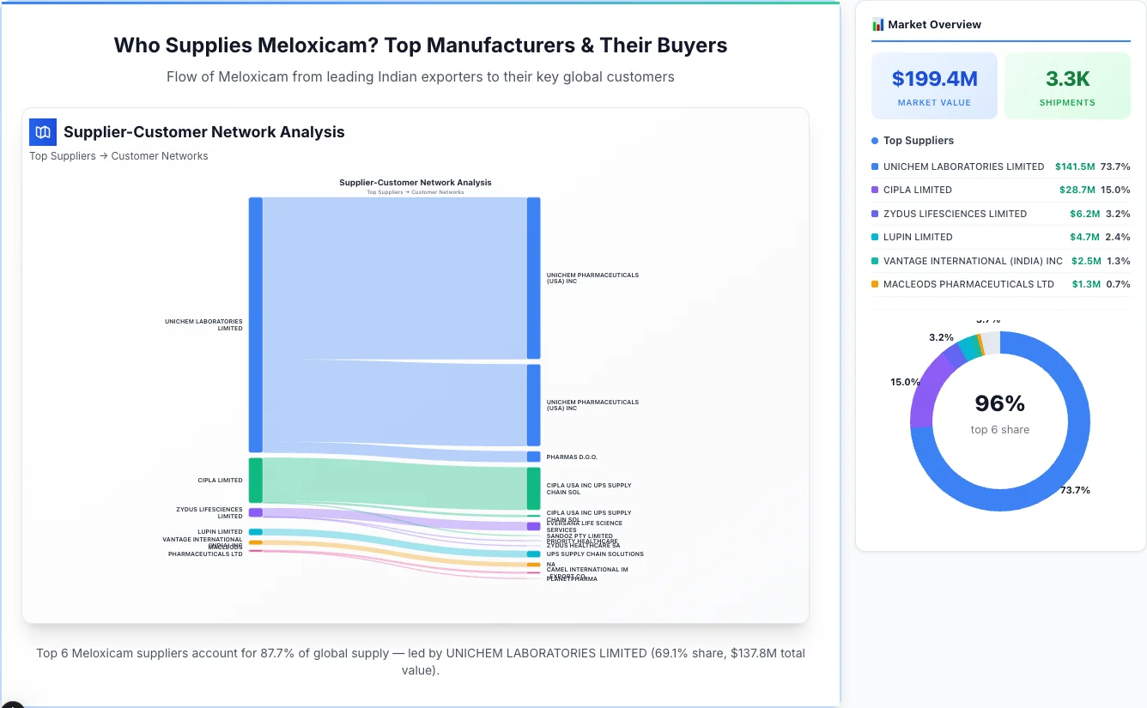This screenshot has height=708, width=1147.
Task: Select the PHARMAS D.O.O. node in the diagram
Action: click(532, 457)
